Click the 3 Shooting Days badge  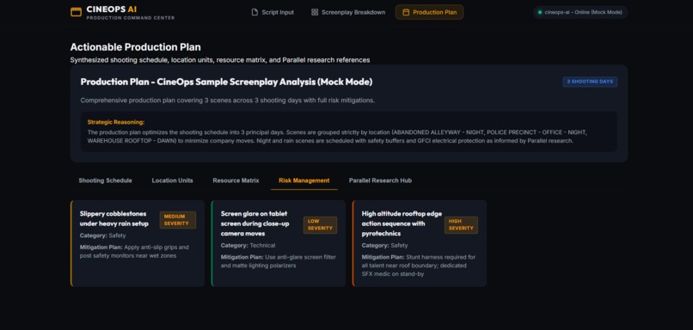pos(590,82)
